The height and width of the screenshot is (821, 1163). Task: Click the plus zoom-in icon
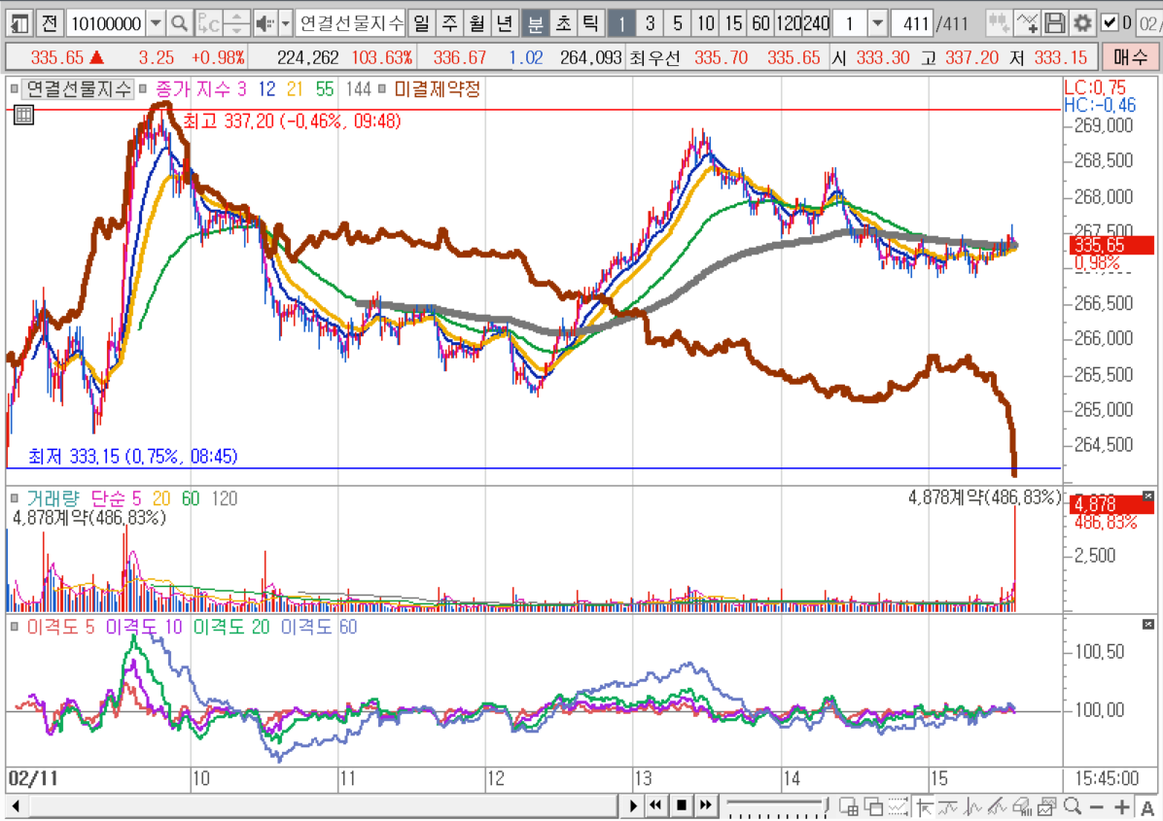pyautogui.click(x=1121, y=806)
